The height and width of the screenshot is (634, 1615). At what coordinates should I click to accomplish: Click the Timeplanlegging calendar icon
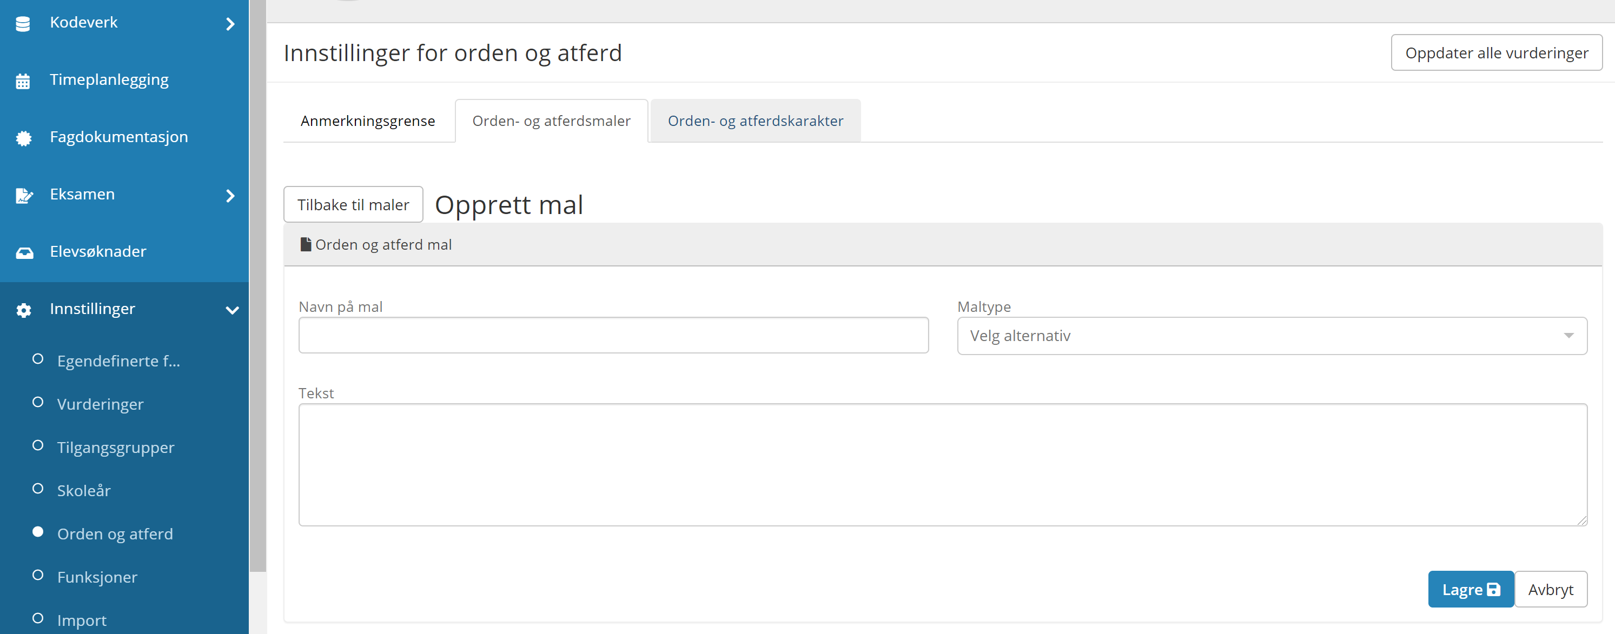coord(23,82)
